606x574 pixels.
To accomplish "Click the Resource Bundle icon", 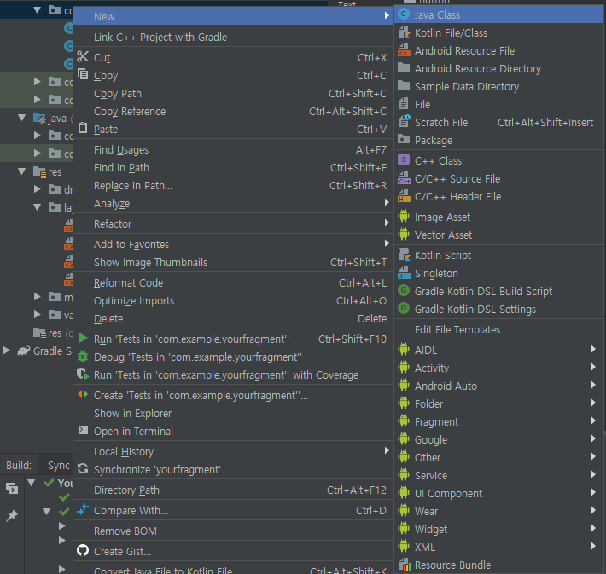I will click(x=404, y=565).
